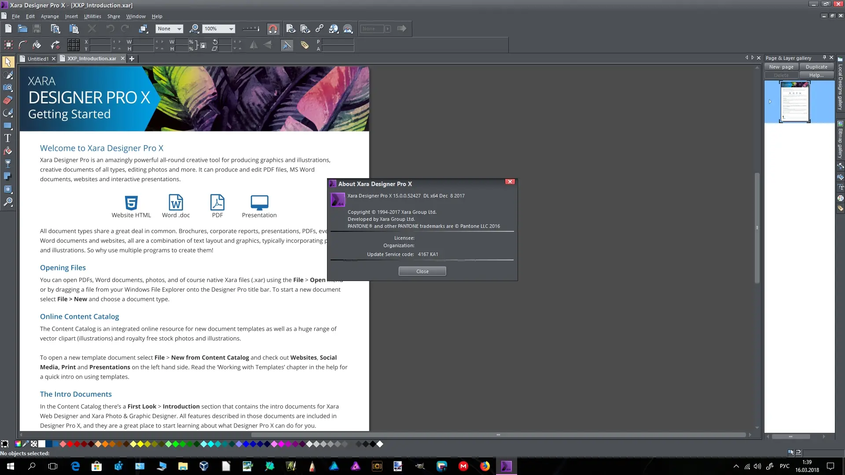Open the zoom percentage dropdown
The height and width of the screenshot is (475, 845).
click(x=231, y=29)
